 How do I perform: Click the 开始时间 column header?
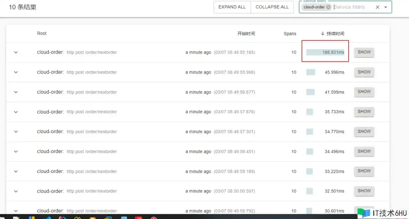point(246,34)
